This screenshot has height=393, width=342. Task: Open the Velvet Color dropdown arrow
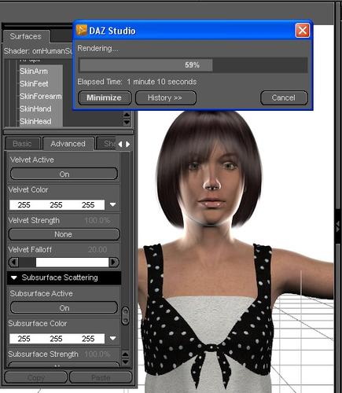click(x=112, y=204)
